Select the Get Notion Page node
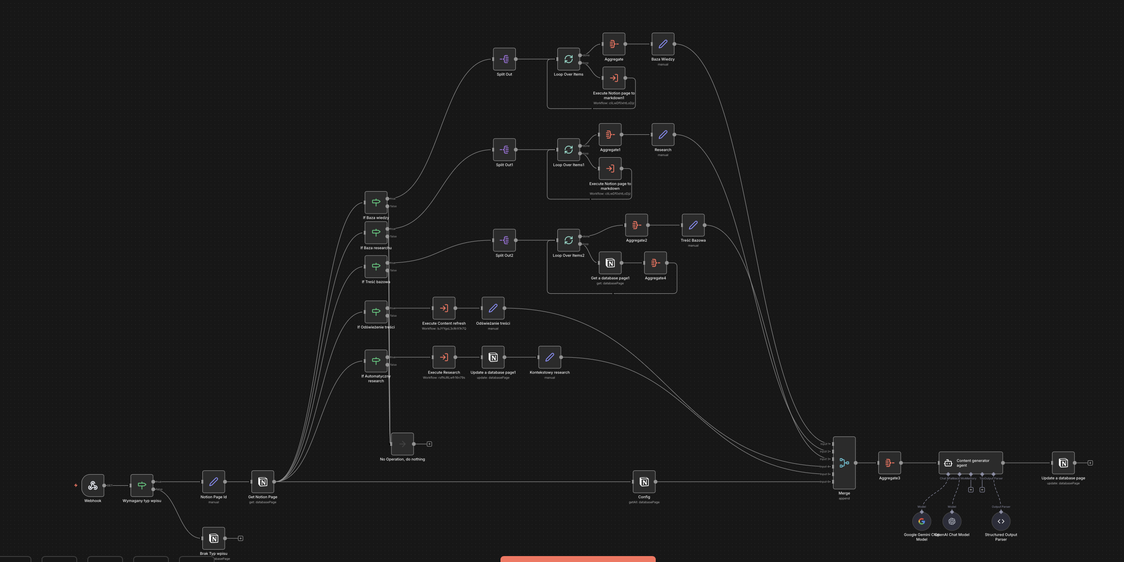This screenshot has height=562, width=1124. [x=263, y=482]
